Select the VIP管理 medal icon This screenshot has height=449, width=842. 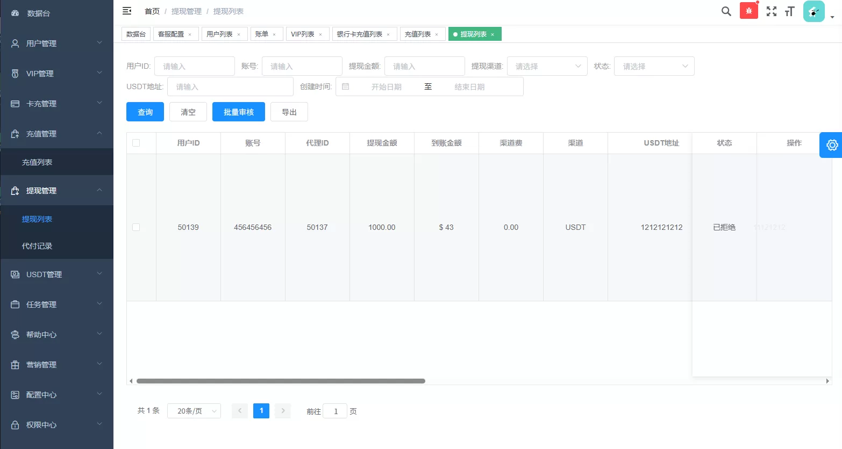[x=15, y=74]
